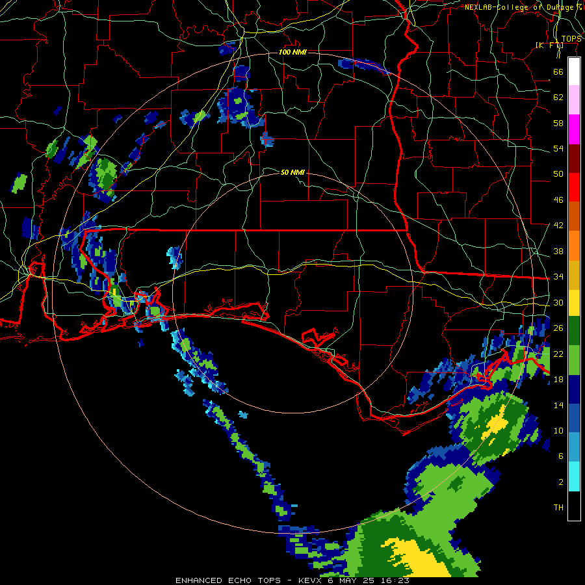The height and width of the screenshot is (585, 585).
Task: Click the legend value 14
Action: point(558,405)
